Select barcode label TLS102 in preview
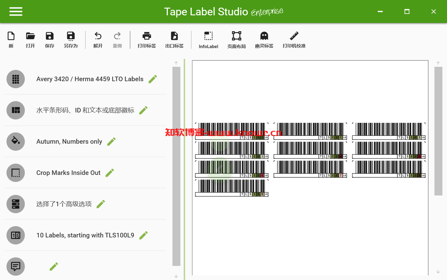 pyautogui.click(x=389, y=131)
